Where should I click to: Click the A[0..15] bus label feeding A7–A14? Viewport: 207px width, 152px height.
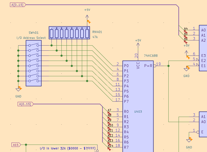(25, 104)
